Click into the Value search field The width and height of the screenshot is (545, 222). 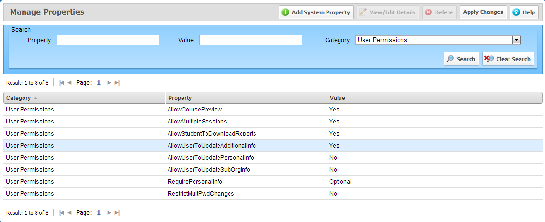pyautogui.click(x=250, y=40)
